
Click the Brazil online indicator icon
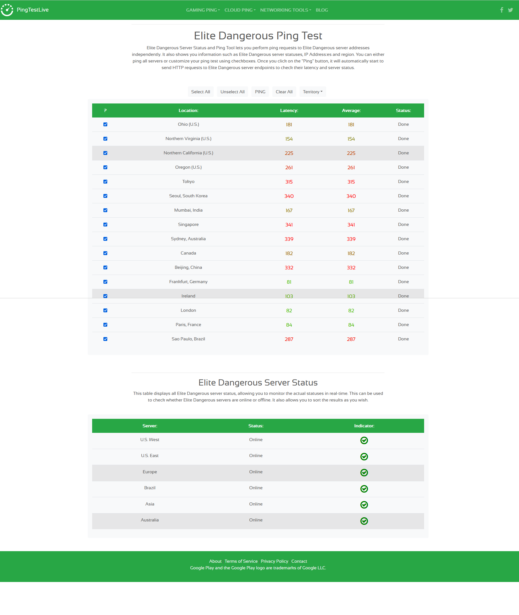tap(364, 489)
